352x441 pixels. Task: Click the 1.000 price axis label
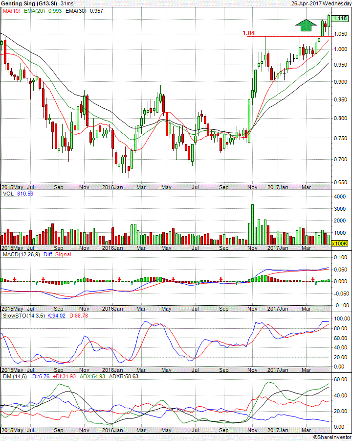tap(340, 49)
